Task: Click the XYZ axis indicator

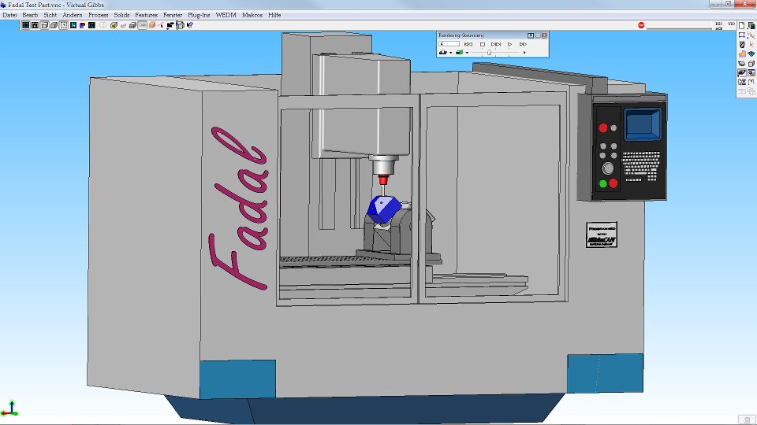Action: point(9,408)
